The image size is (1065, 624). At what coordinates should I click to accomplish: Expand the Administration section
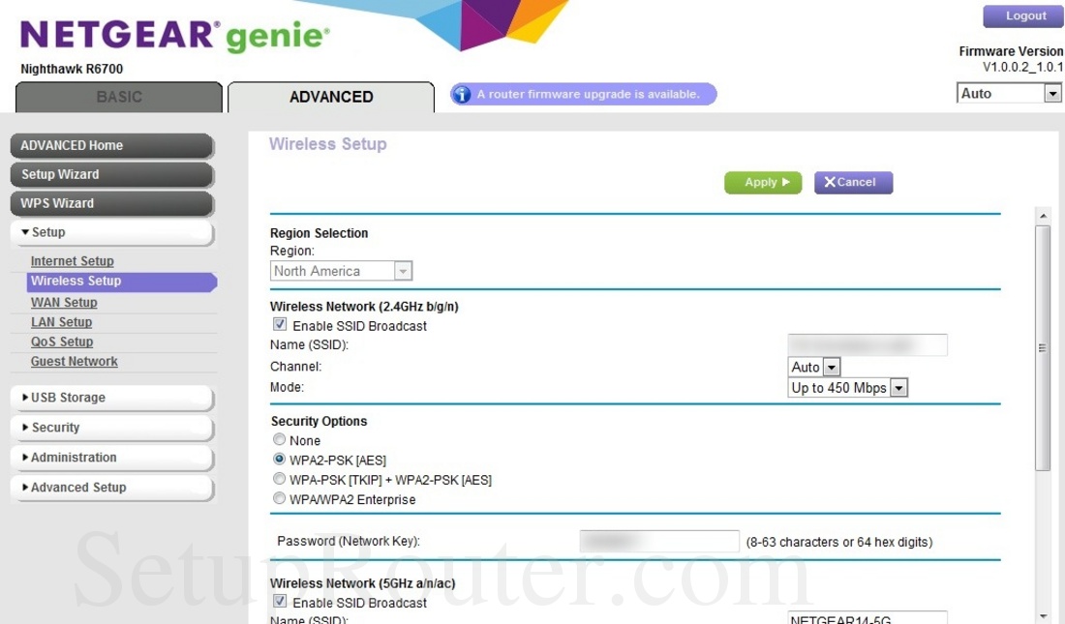point(111,458)
